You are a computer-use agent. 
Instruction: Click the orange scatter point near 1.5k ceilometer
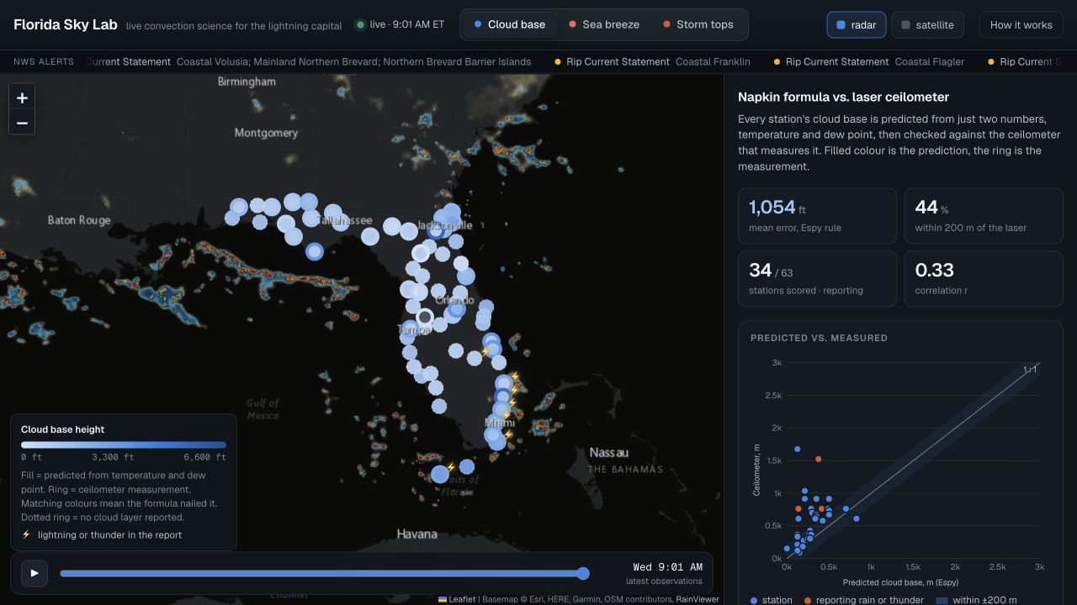tap(818, 459)
